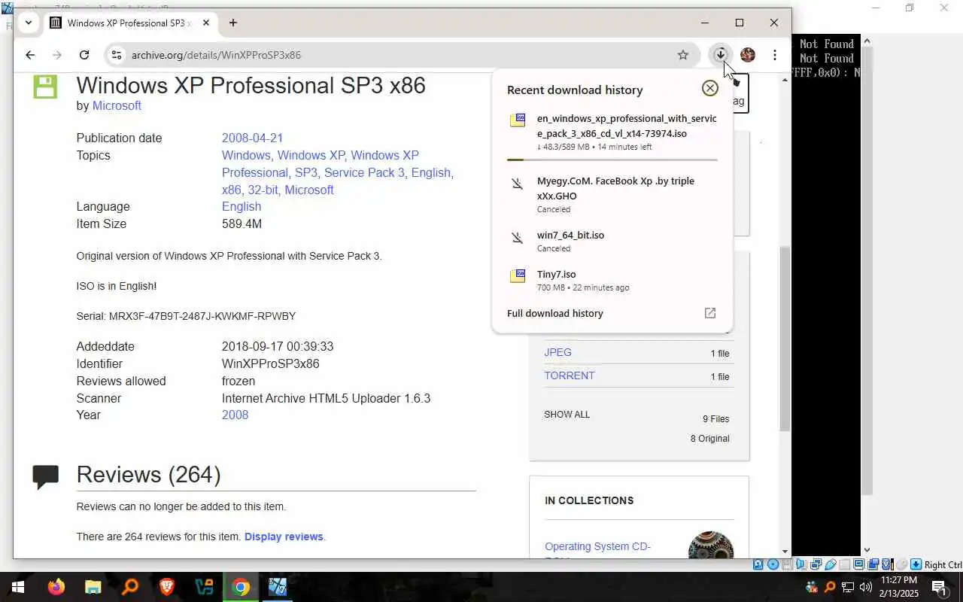Screen dimensions: 963x602
Task: Open the orange magnifier search app on taskbar
Action: [x=129, y=587]
